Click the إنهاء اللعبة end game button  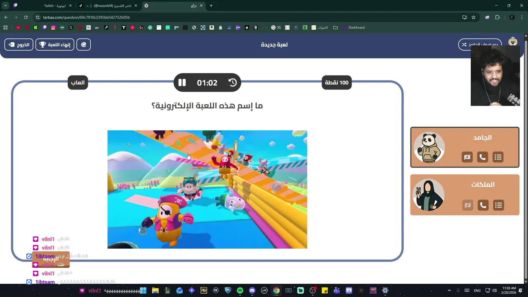(55, 45)
